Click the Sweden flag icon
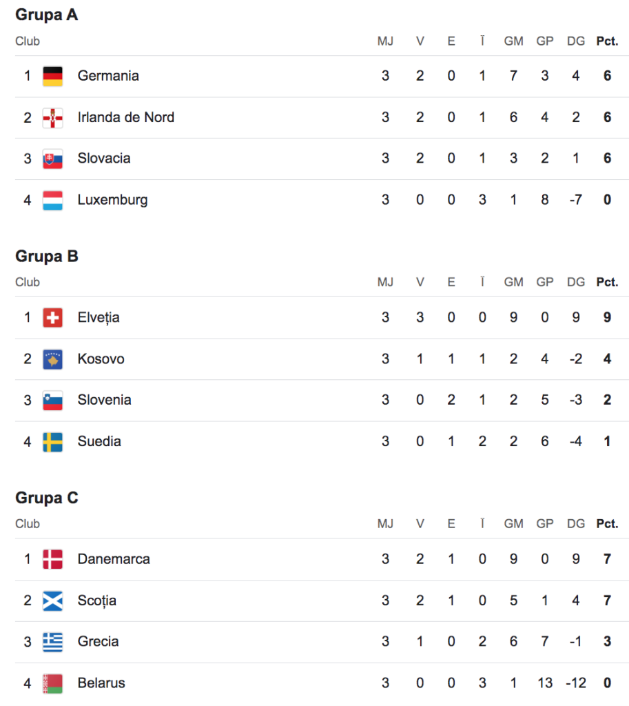 point(52,442)
